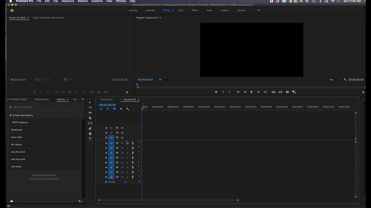The width and height of the screenshot is (371, 208).
Task: Toggle third video track eye visibility
Action: [122, 138]
